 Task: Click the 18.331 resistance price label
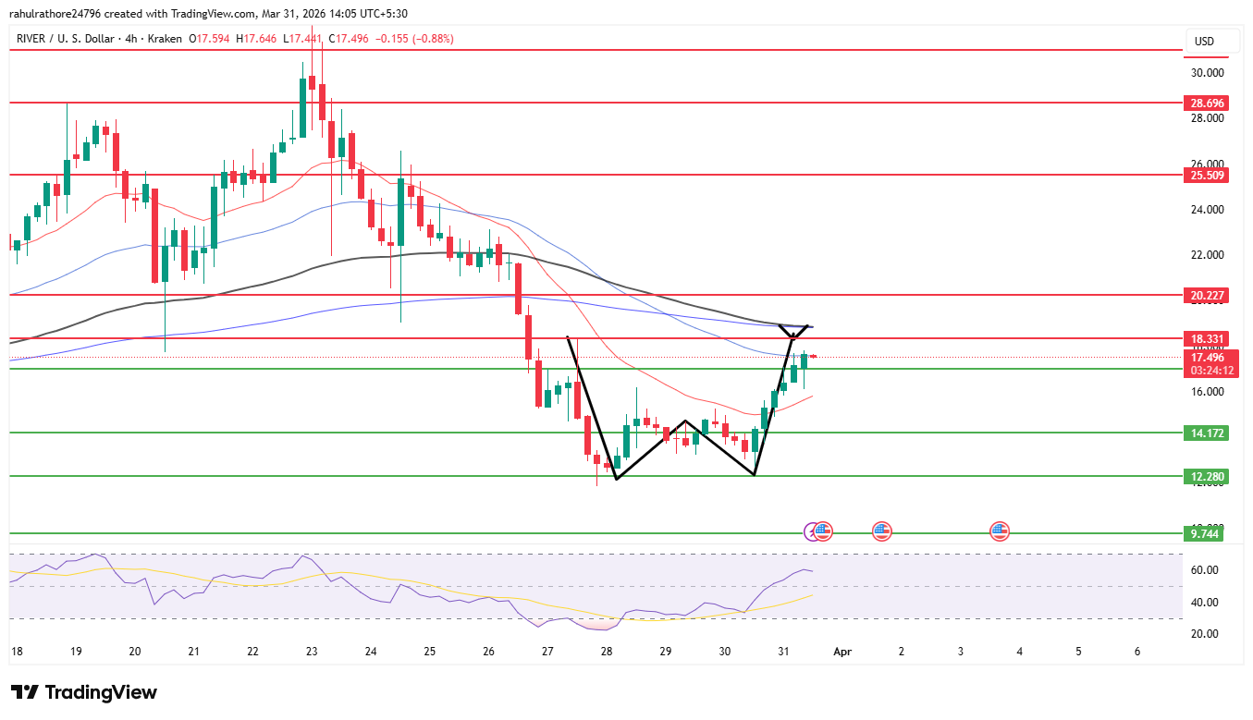point(1206,338)
